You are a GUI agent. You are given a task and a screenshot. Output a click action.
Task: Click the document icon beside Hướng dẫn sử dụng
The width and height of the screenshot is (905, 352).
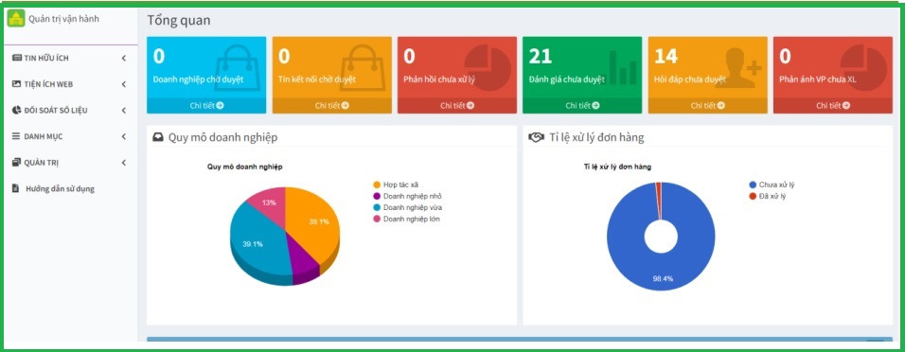(15, 188)
